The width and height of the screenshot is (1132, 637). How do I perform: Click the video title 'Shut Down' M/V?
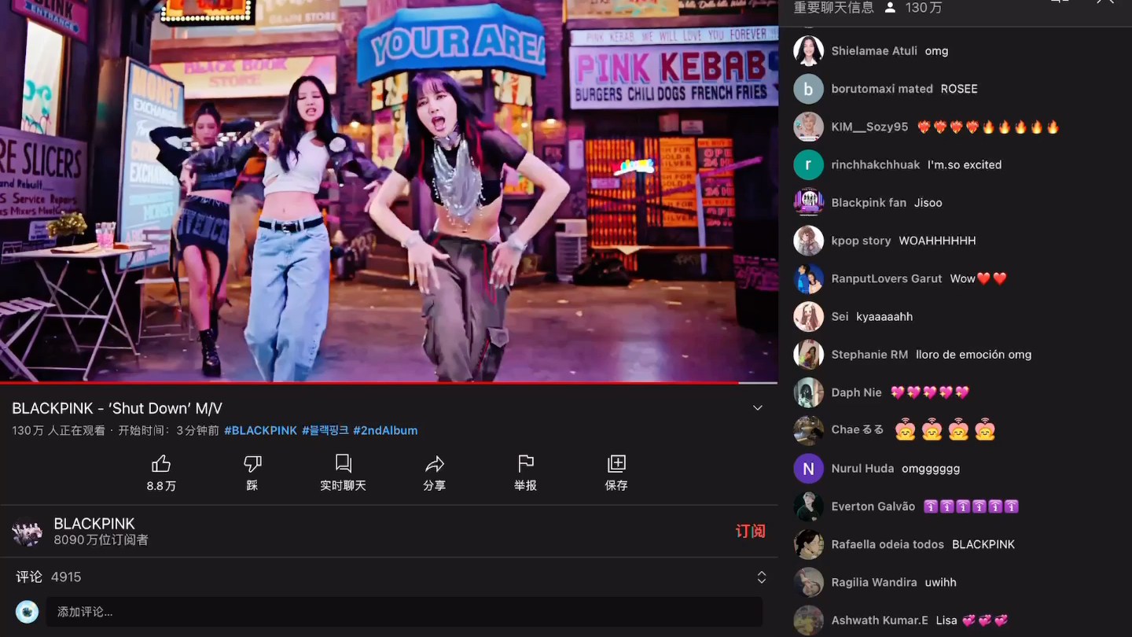[x=117, y=408]
